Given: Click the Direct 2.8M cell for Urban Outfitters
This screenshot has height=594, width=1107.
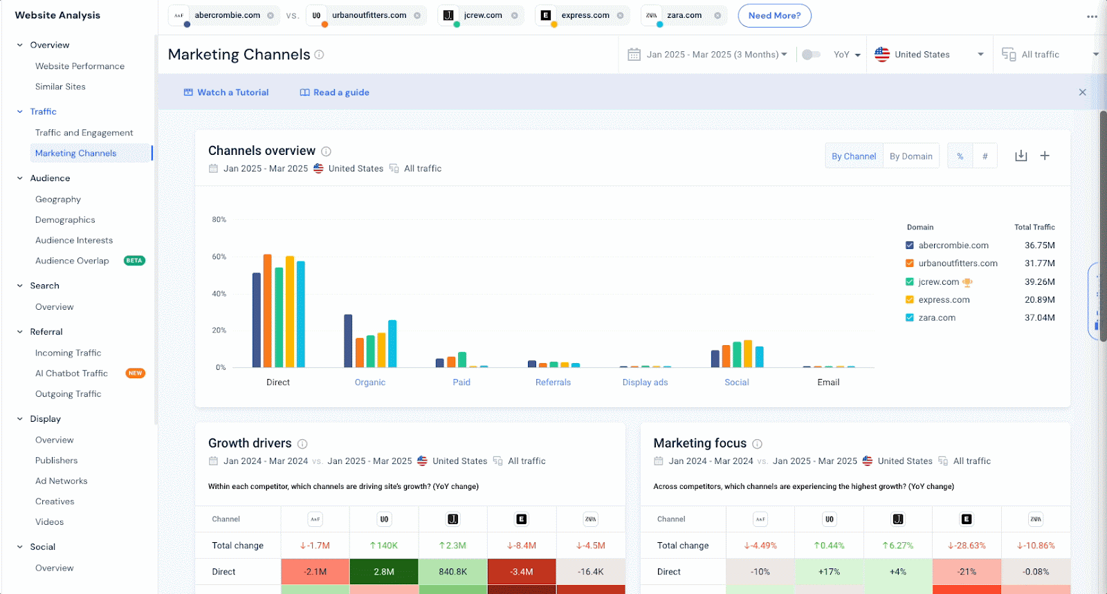Looking at the screenshot, I should point(384,572).
